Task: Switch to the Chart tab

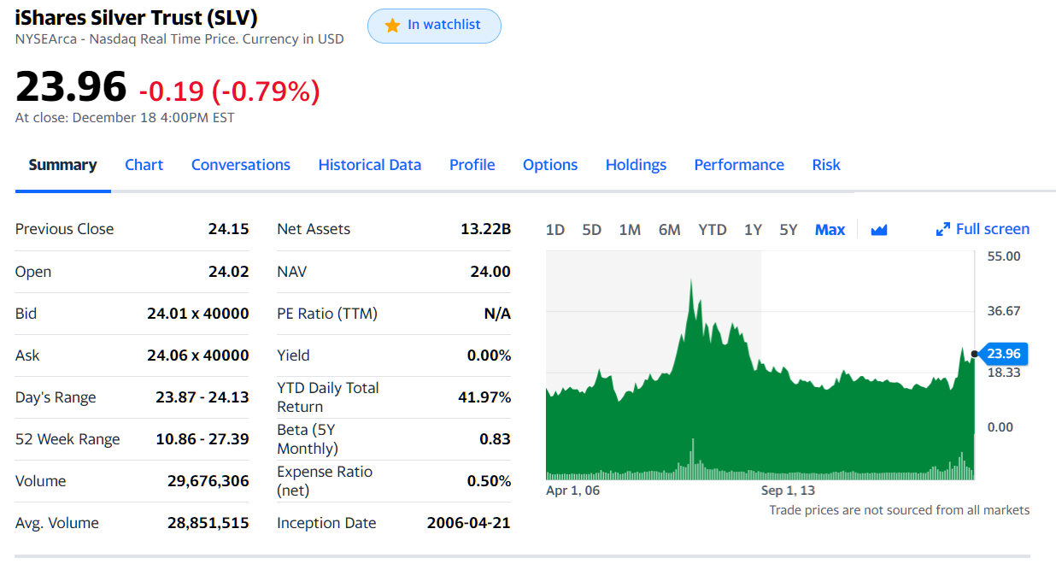Action: tap(144, 165)
